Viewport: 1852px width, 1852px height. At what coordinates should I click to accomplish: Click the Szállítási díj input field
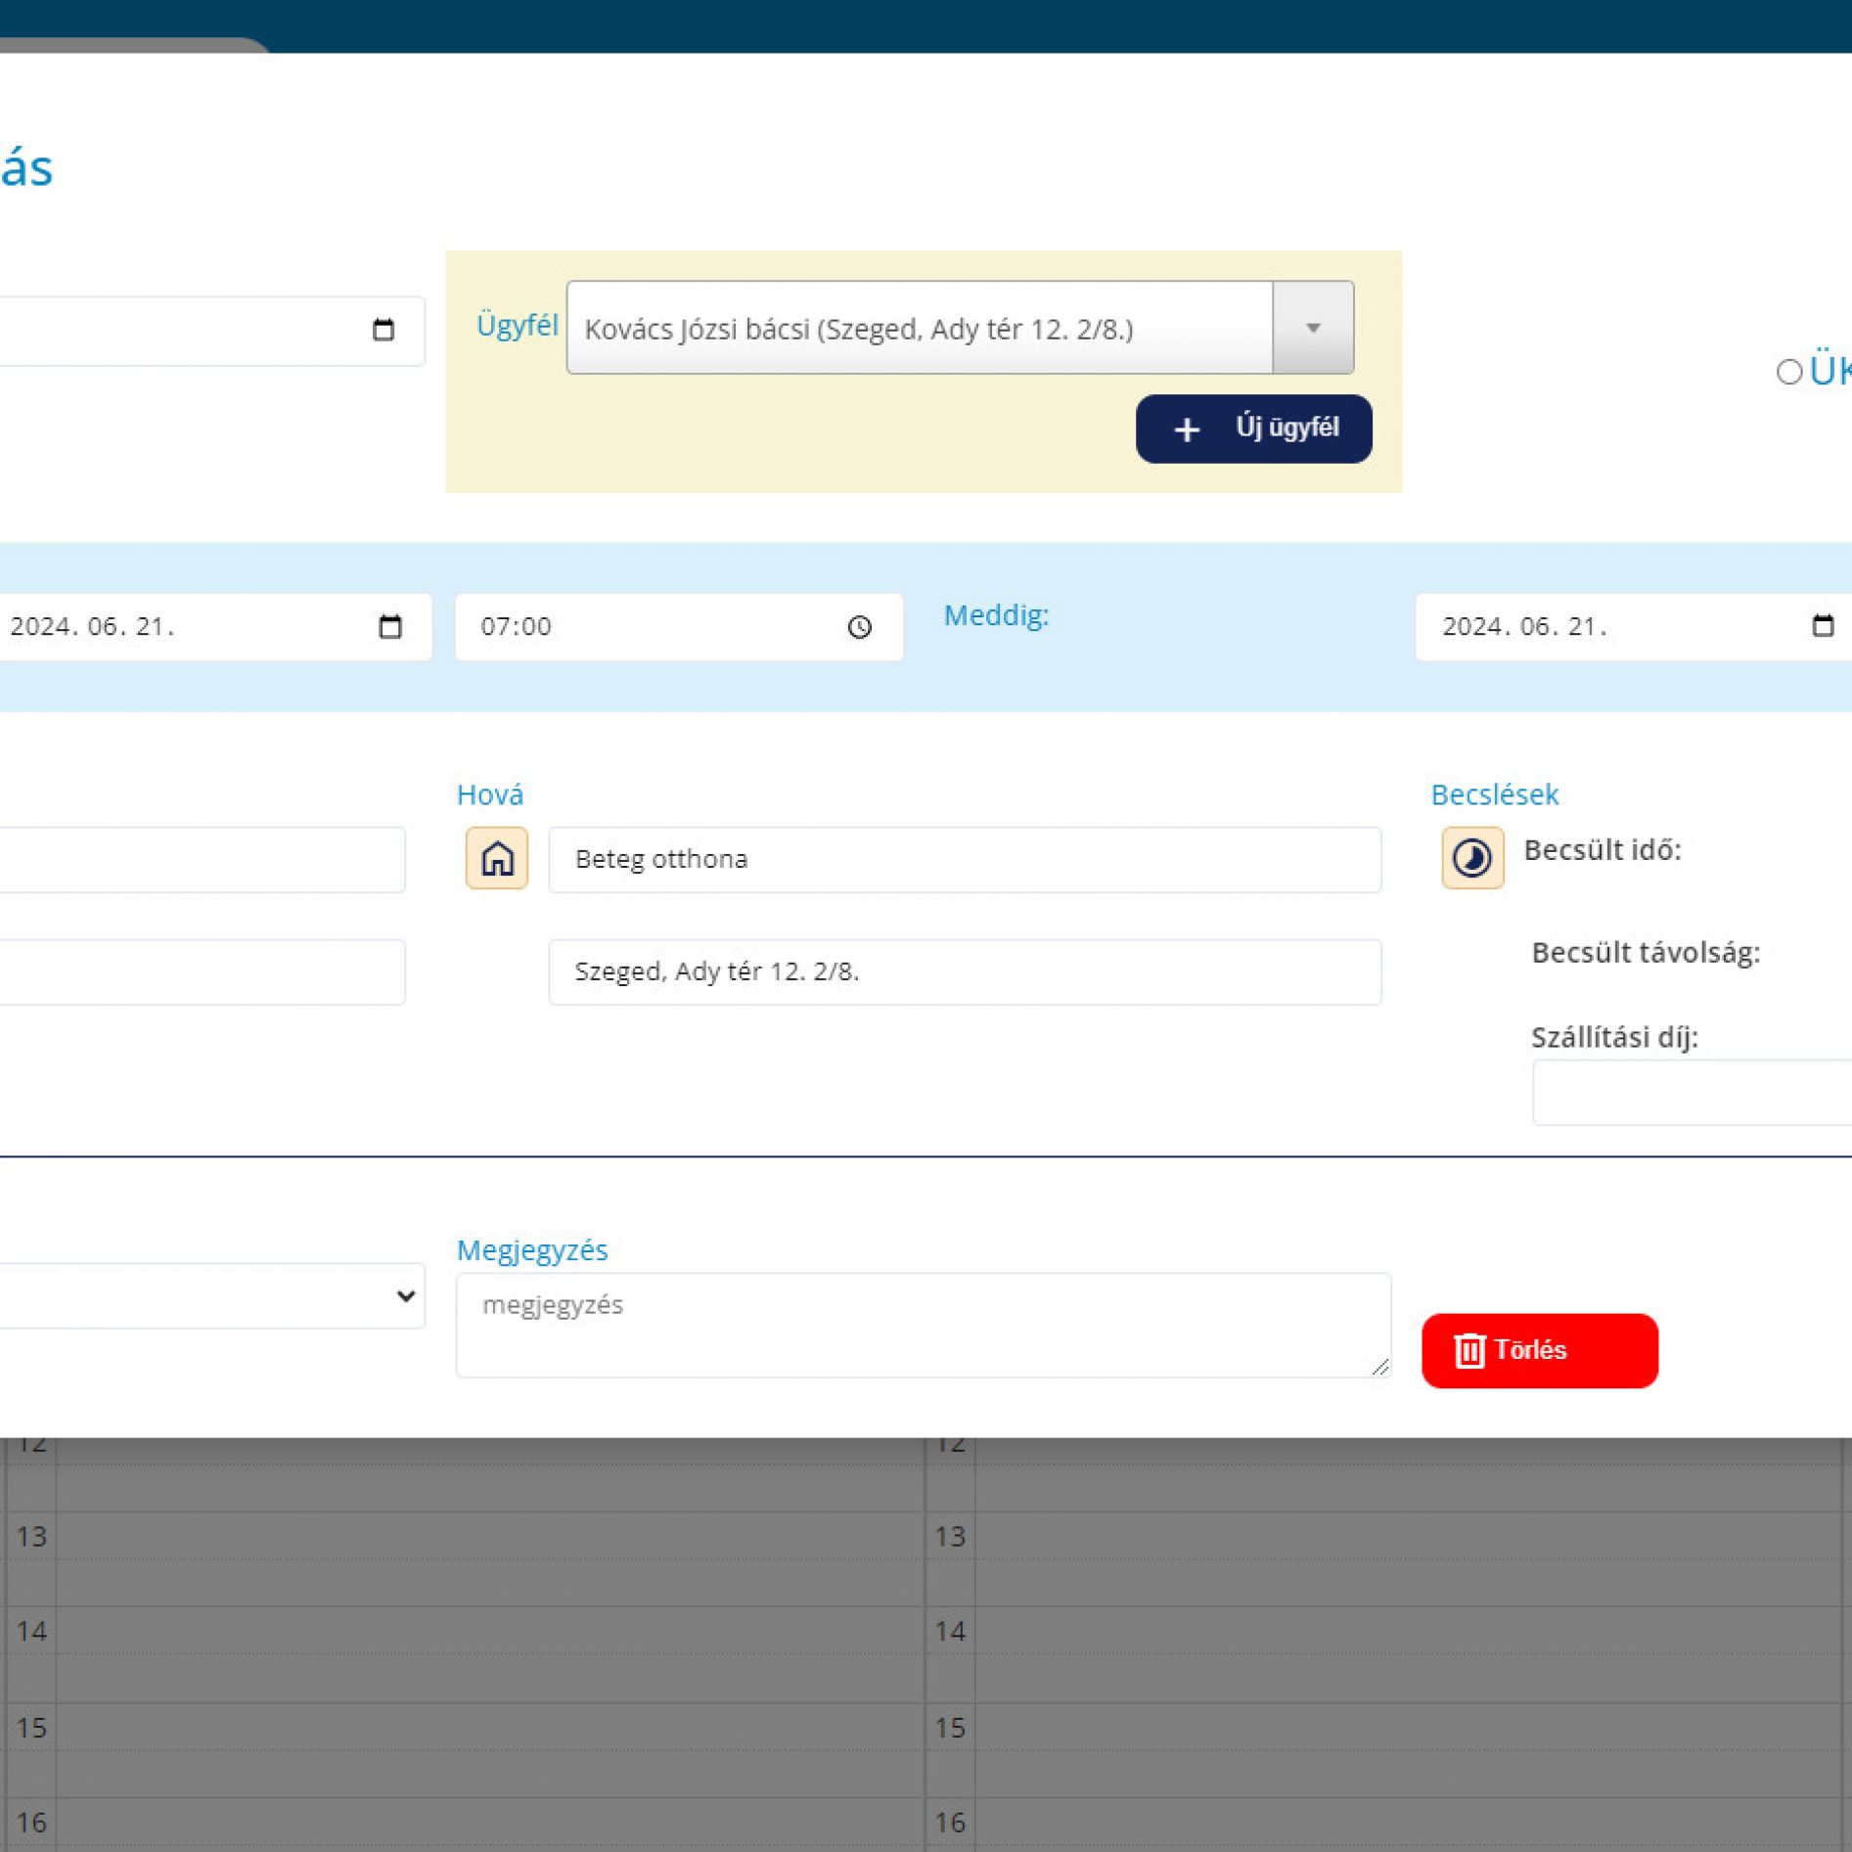[1693, 1092]
